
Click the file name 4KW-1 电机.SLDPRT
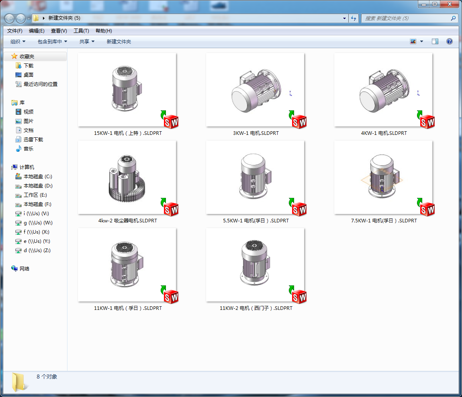click(384, 133)
